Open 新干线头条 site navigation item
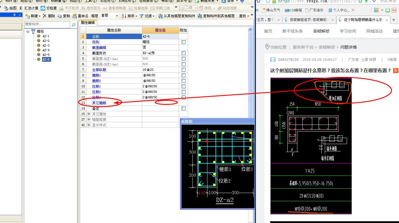This screenshot has width=399, height=223. [x=292, y=31]
